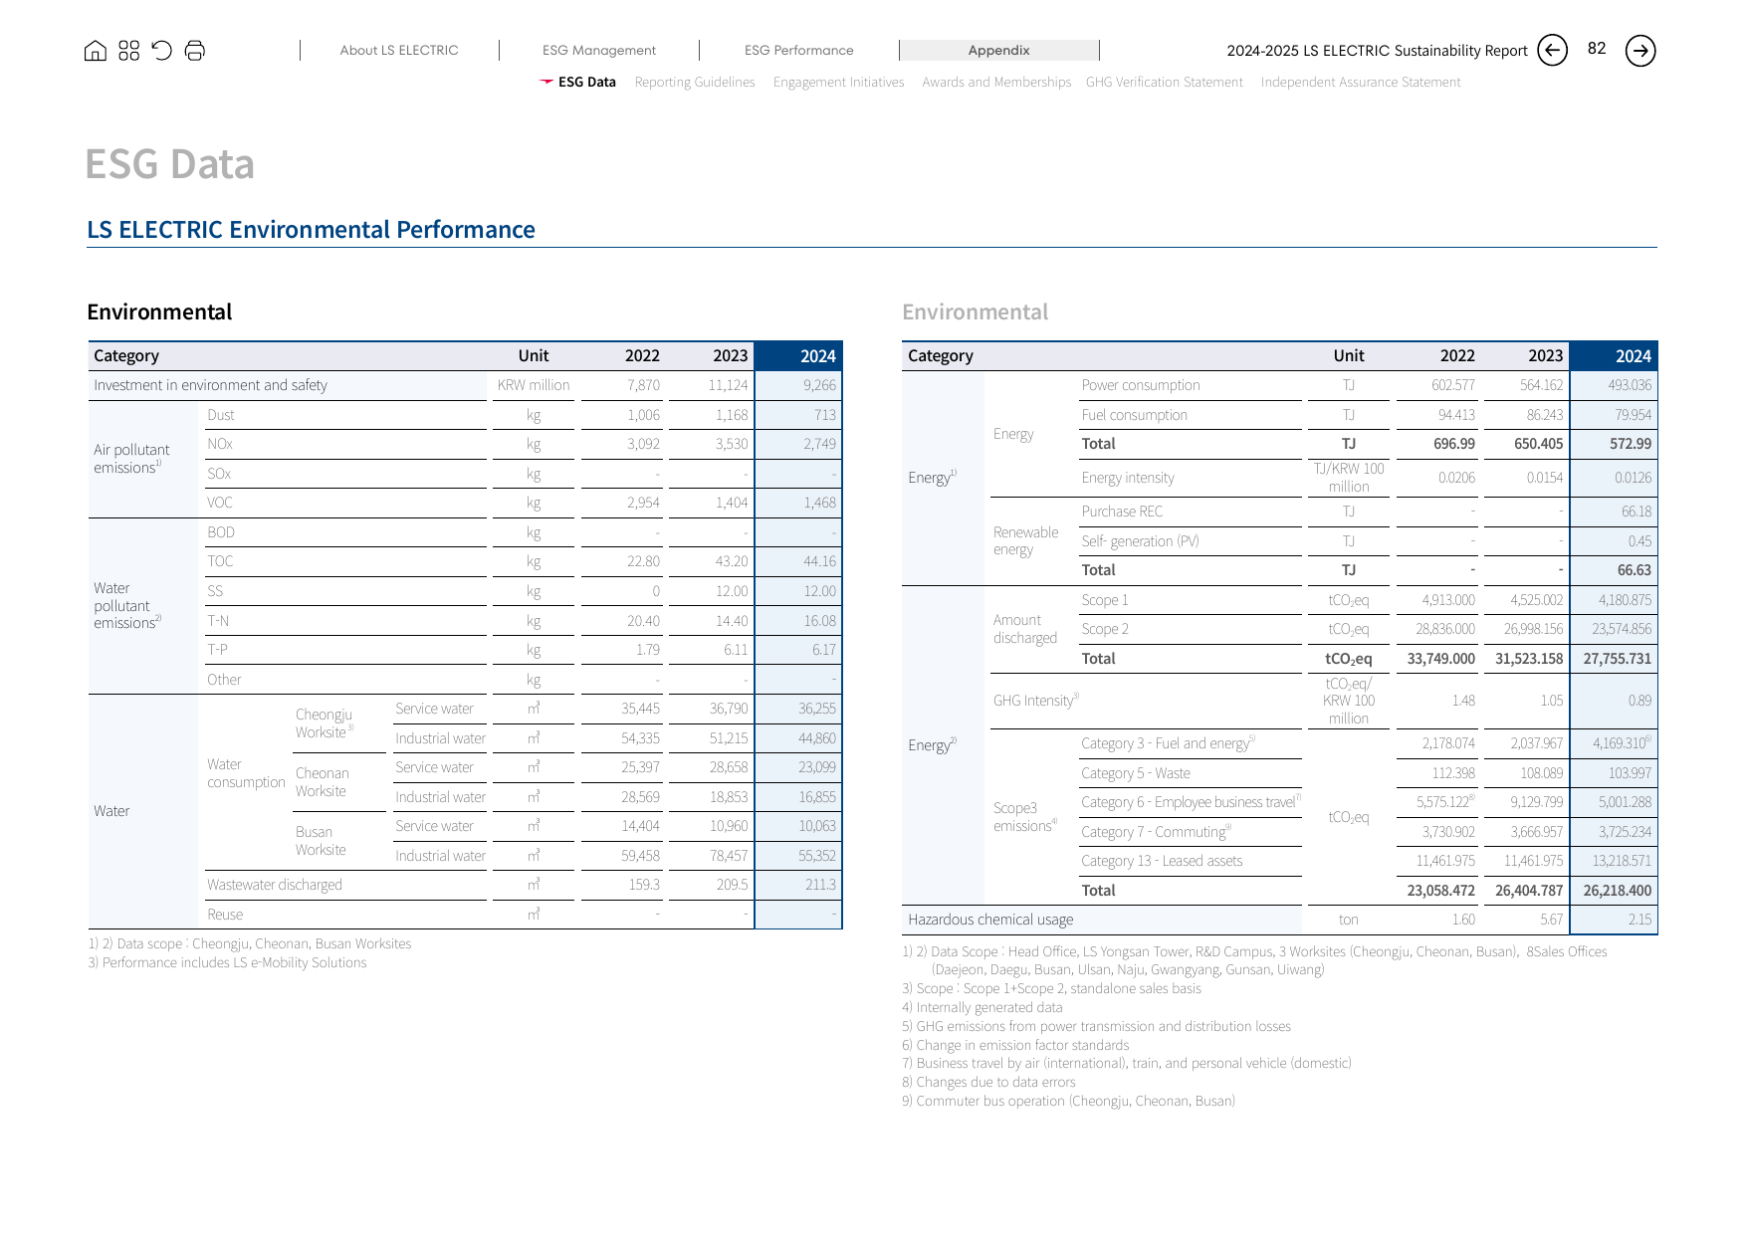Click the report title '2024-2025 LS ELECTRIC Sustainability Report'
This screenshot has width=1746, height=1235.
tap(1377, 51)
